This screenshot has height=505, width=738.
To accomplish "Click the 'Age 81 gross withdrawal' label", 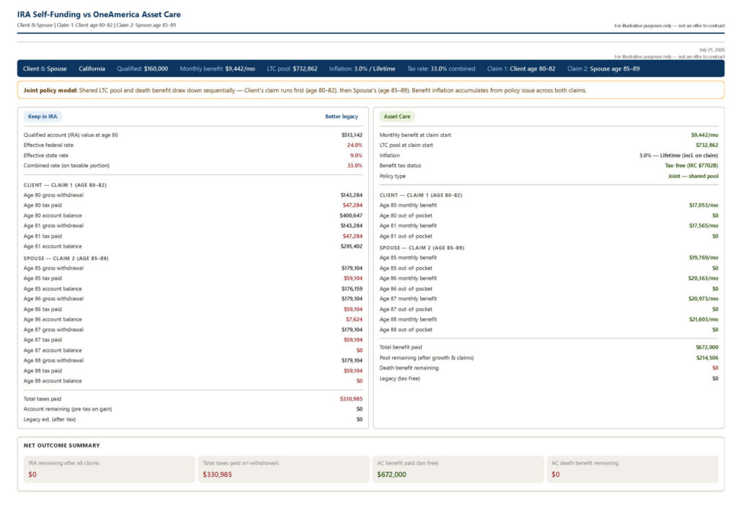I will [x=53, y=226].
